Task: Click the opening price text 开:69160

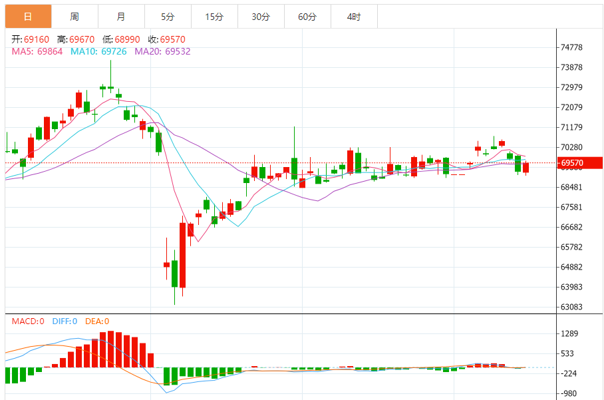Action: point(31,39)
